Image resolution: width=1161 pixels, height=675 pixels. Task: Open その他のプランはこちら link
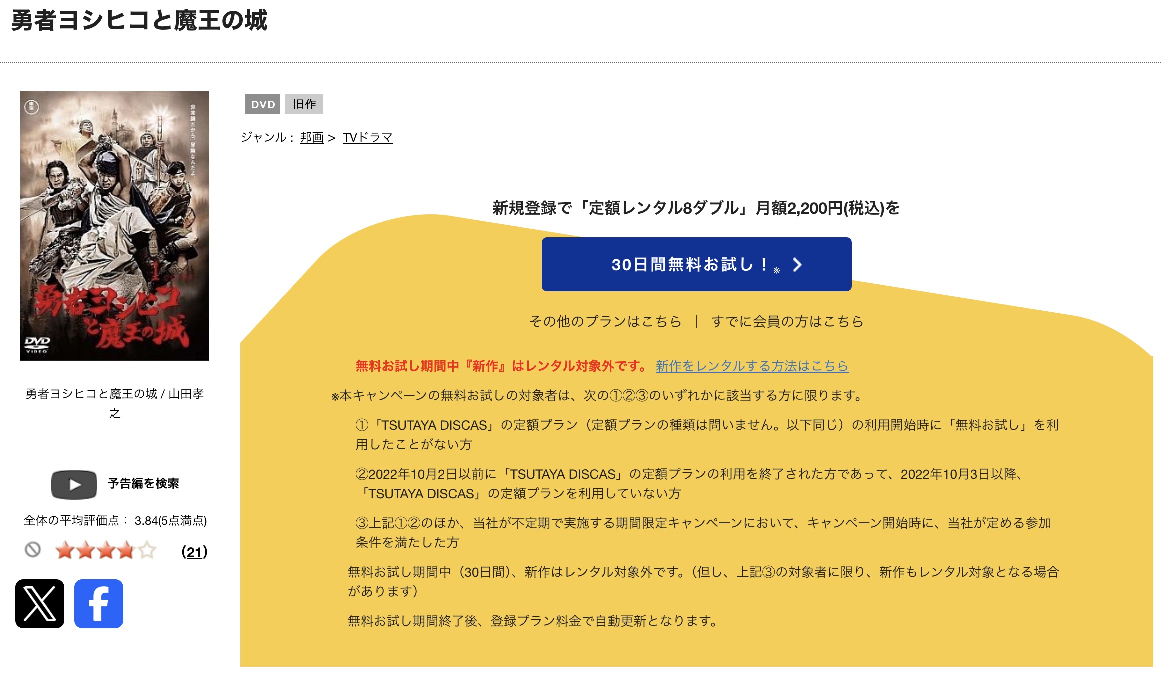[605, 321]
